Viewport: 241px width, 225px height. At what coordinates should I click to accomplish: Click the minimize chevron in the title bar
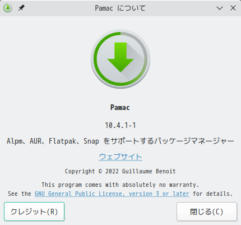(x=220, y=8)
